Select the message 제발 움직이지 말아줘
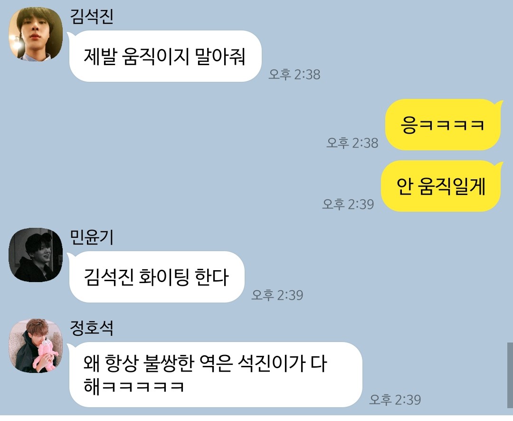 tap(165, 56)
